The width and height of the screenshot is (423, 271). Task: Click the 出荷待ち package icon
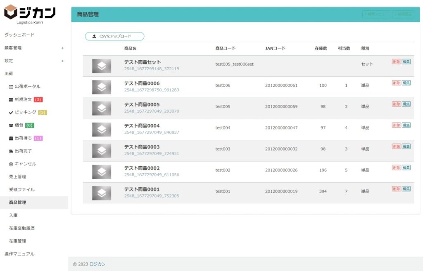11,138
